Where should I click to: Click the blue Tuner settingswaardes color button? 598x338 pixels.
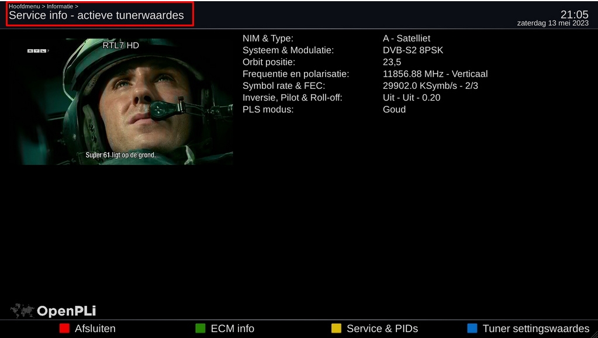click(x=472, y=329)
